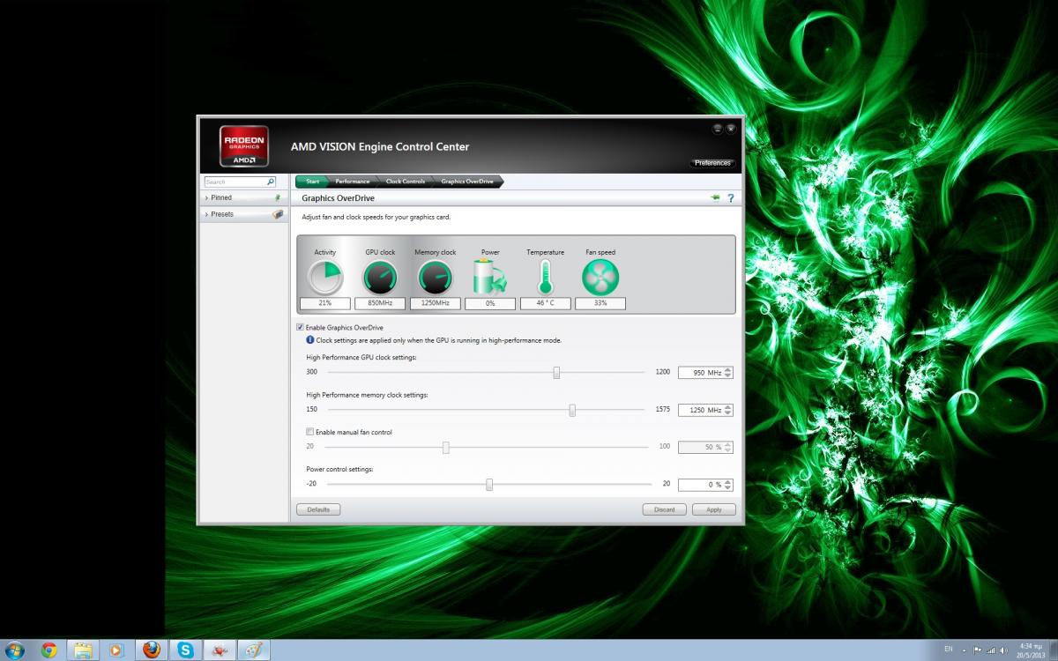Click the High Performance memory clock slider handle

(572, 410)
